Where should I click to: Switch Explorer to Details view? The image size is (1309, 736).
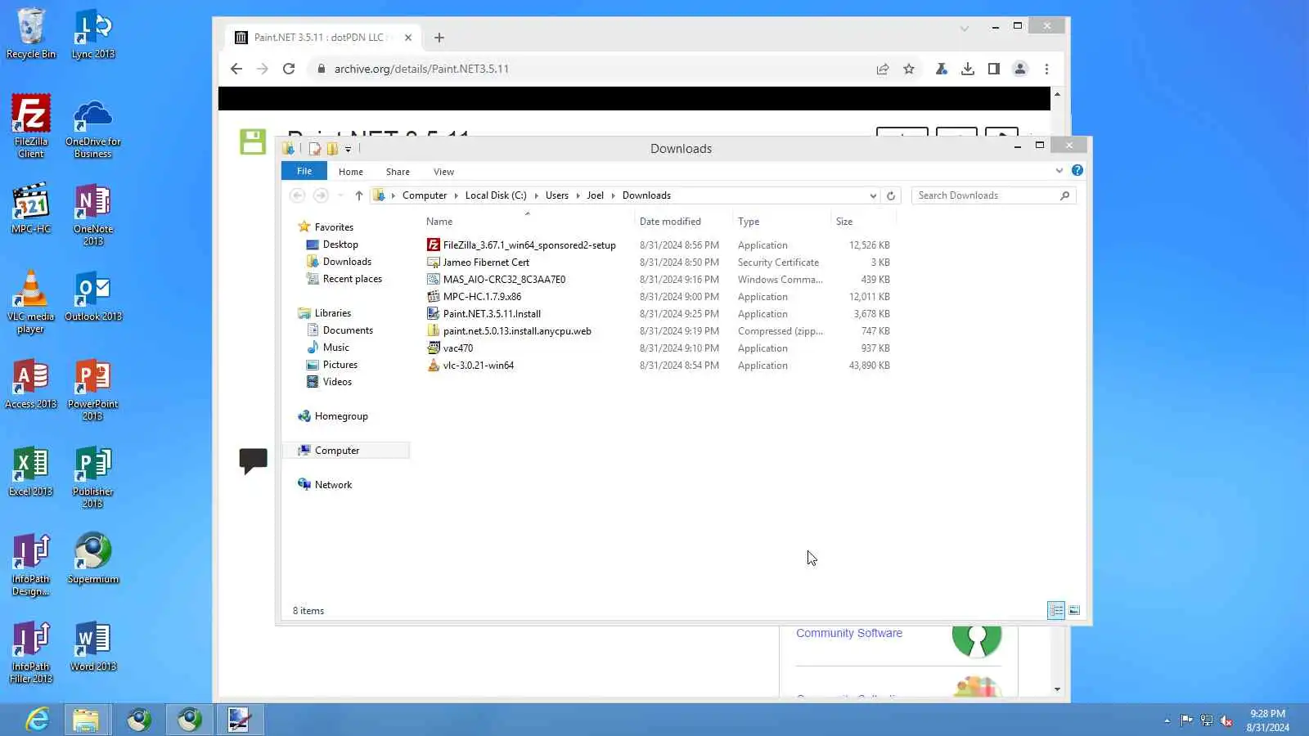[1056, 611]
